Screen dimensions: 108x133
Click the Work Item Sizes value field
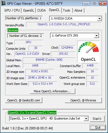[43, 84]
